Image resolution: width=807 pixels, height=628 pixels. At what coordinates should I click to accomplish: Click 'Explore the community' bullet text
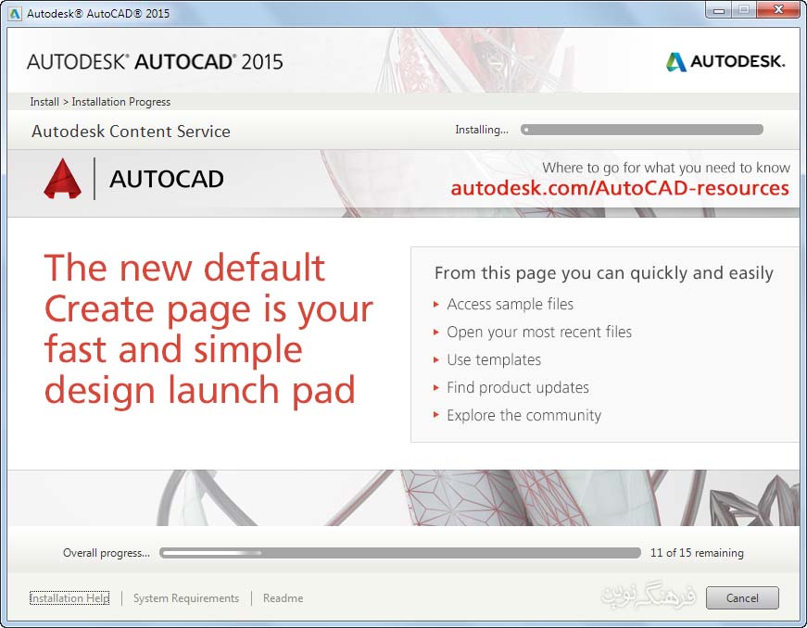523,415
